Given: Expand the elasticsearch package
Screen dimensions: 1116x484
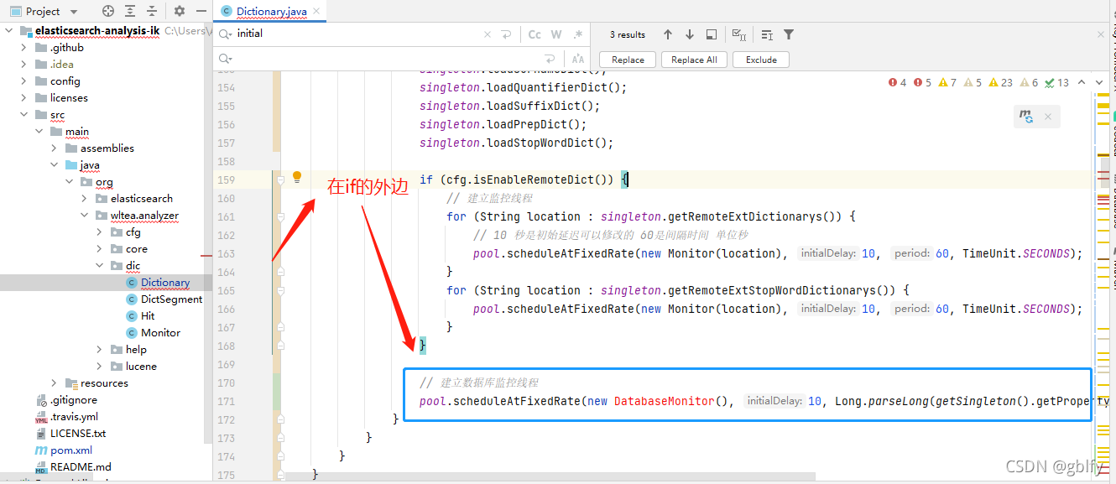Looking at the screenshot, I should (x=84, y=199).
